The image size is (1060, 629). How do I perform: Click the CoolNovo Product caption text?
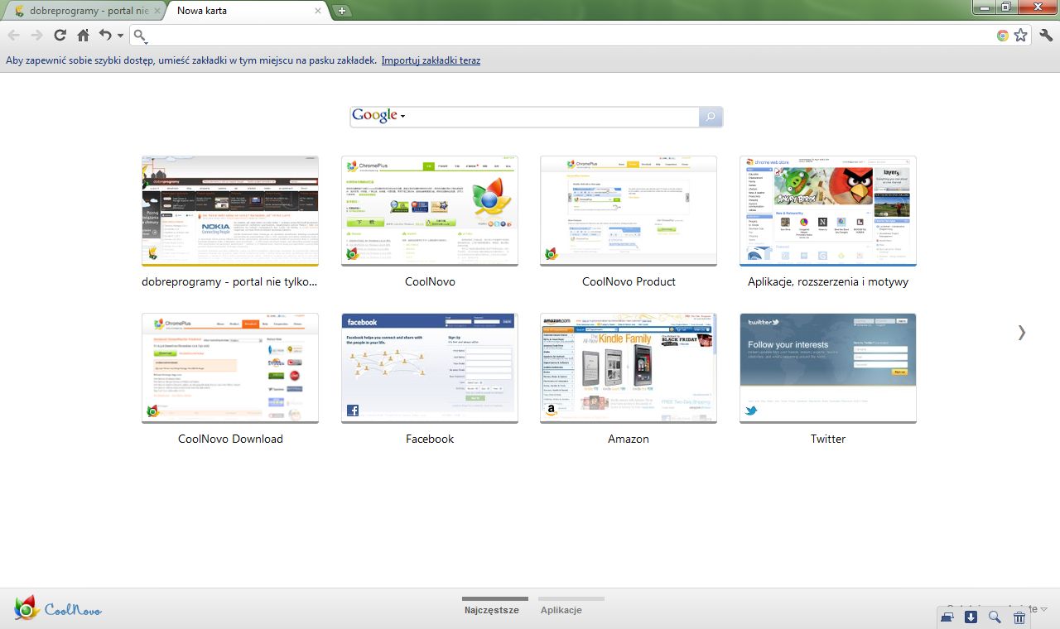(629, 281)
